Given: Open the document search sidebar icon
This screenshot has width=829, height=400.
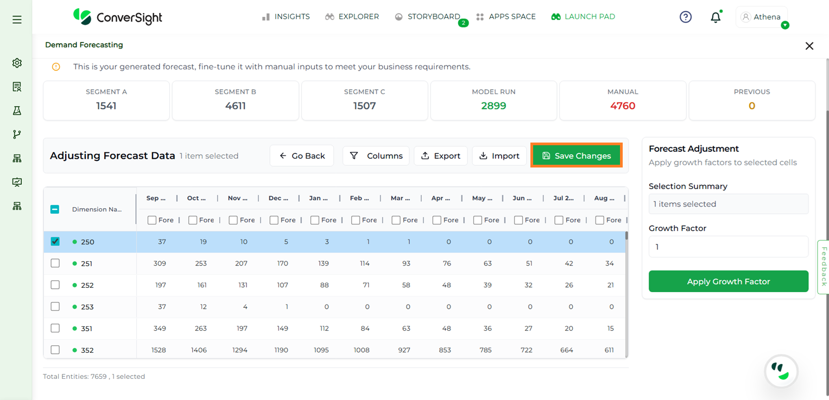Looking at the screenshot, I should tap(17, 87).
